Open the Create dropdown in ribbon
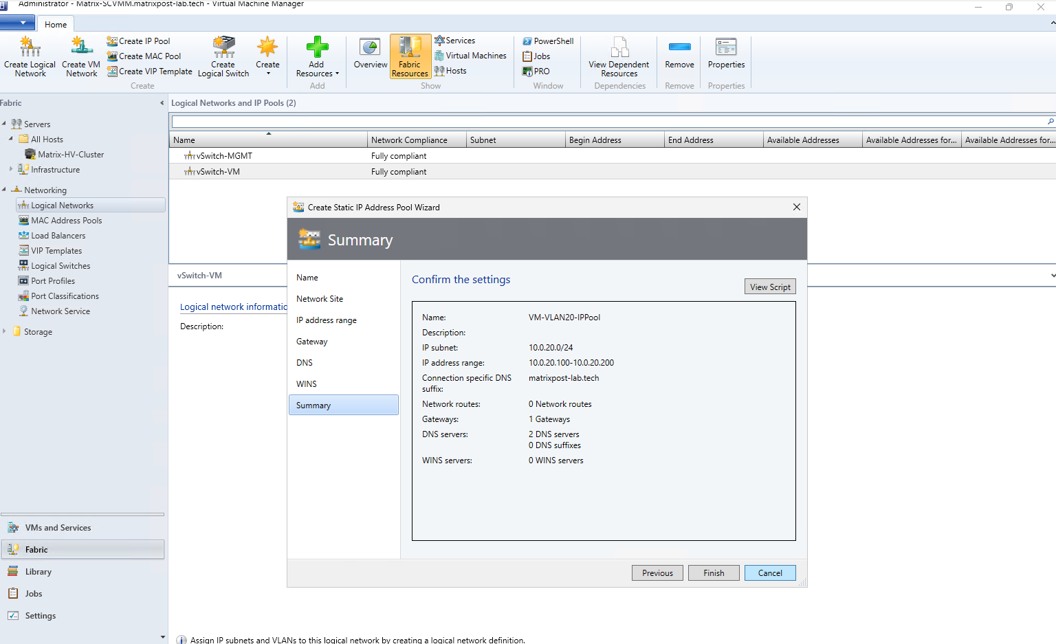This screenshot has height=644, width=1056. (x=267, y=56)
